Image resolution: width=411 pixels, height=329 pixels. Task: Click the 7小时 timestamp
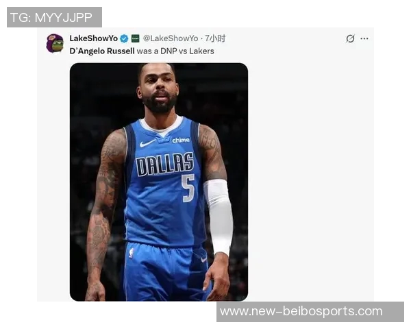pyautogui.click(x=215, y=38)
